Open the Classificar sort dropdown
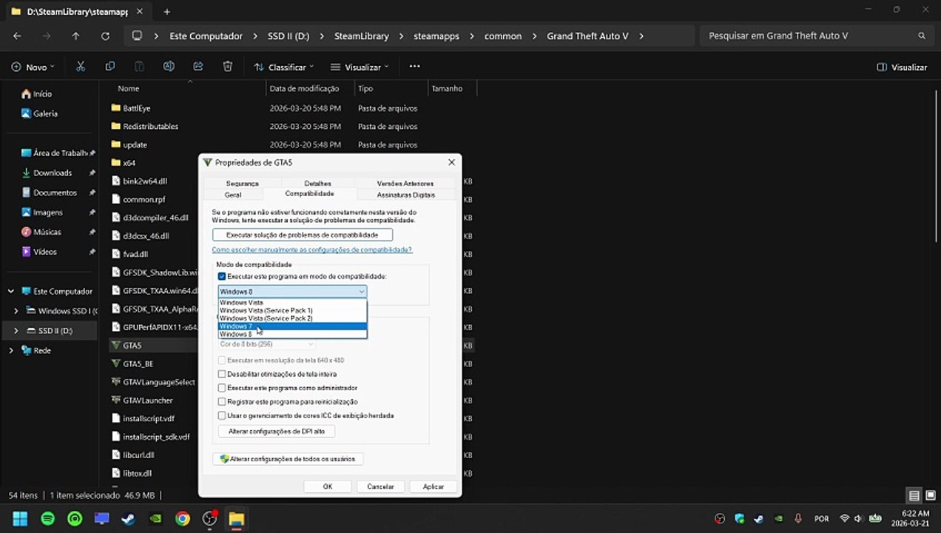941x533 pixels. coord(283,67)
